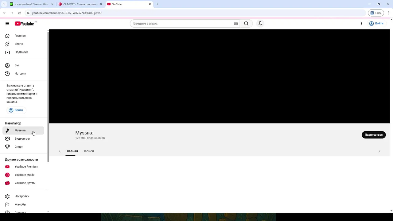The image size is (393, 221).
Task: Click the sidebar Войти button
Action: tap(16, 110)
